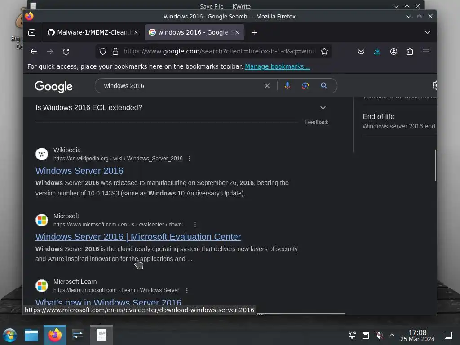This screenshot has width=460, height=345.
Task: Send Feedback on the questions box
Action: coord(316,122)
